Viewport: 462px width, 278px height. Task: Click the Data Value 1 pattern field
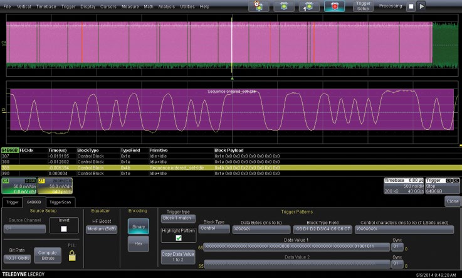(x=296, y=247)
